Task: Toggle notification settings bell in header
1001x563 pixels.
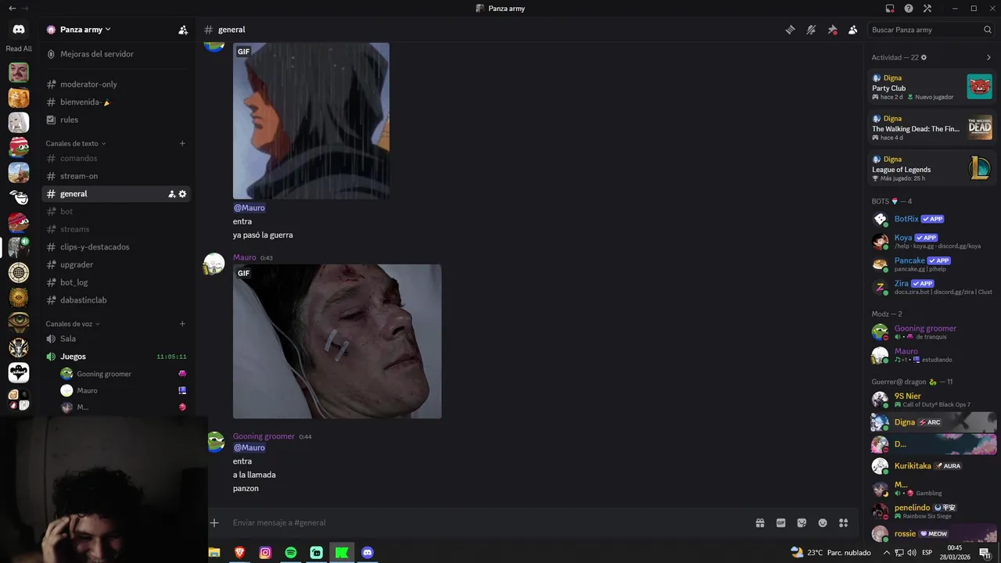Action: click(x=812, y=30)
